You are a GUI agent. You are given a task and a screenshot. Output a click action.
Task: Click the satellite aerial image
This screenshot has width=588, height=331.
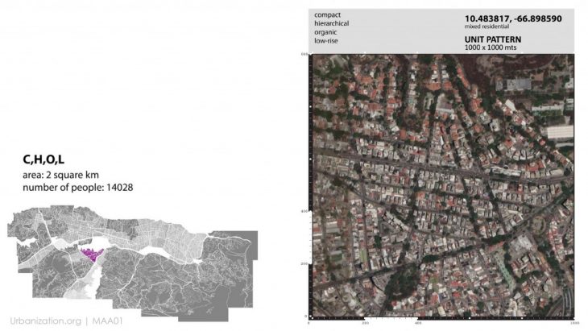click(x=441, y=185)
